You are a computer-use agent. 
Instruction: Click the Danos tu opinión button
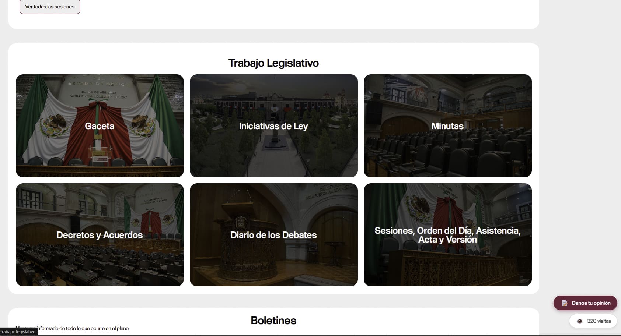click(585, 303)
